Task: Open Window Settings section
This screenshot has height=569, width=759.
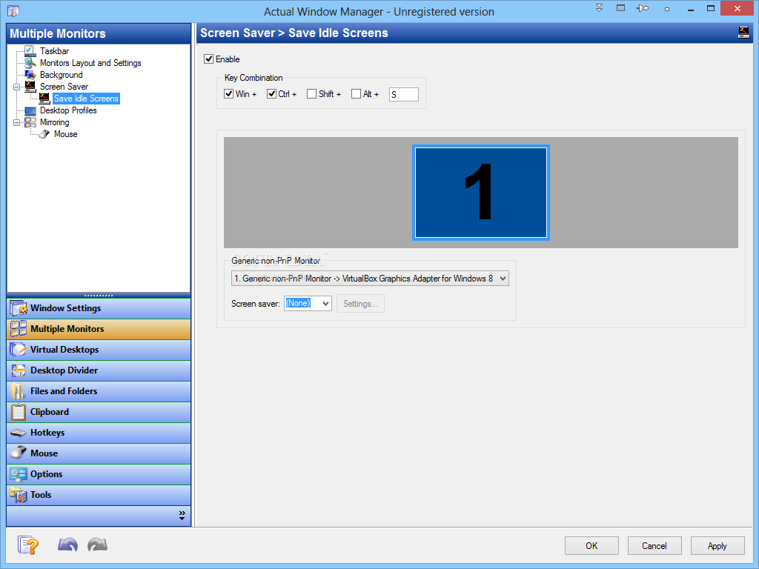Action: (x=99, y=308)
